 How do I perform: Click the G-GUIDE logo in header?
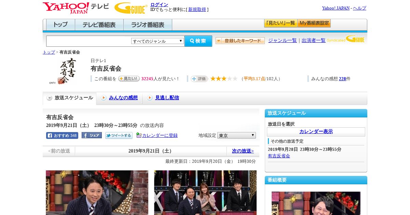(x=131, y=8)
